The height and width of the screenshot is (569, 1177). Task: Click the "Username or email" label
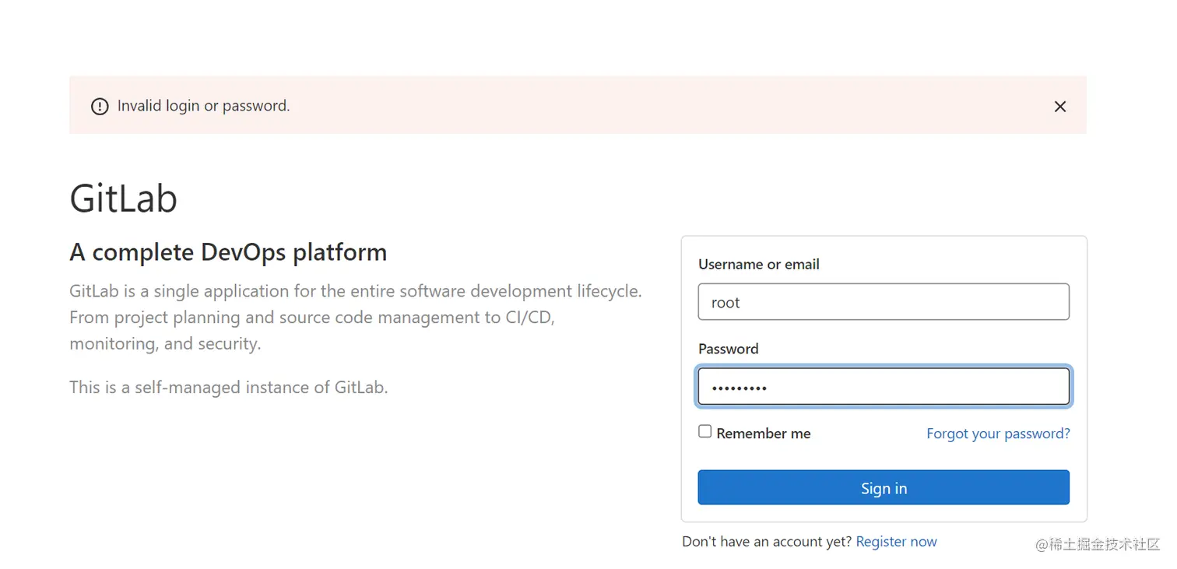click(758, 265)
